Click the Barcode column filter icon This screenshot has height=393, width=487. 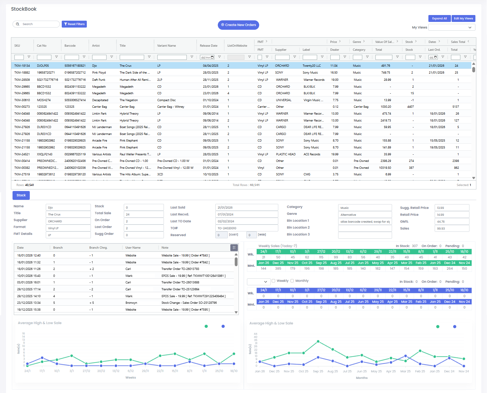coord(84,57)
